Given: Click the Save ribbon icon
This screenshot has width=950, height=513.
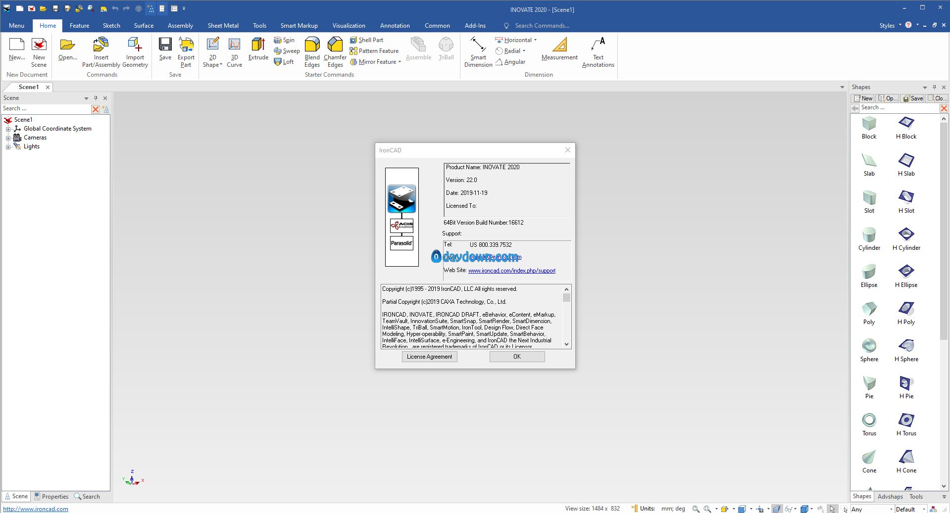Looking at the screenshot, I should pyautogui.click(x=165, y=48).
